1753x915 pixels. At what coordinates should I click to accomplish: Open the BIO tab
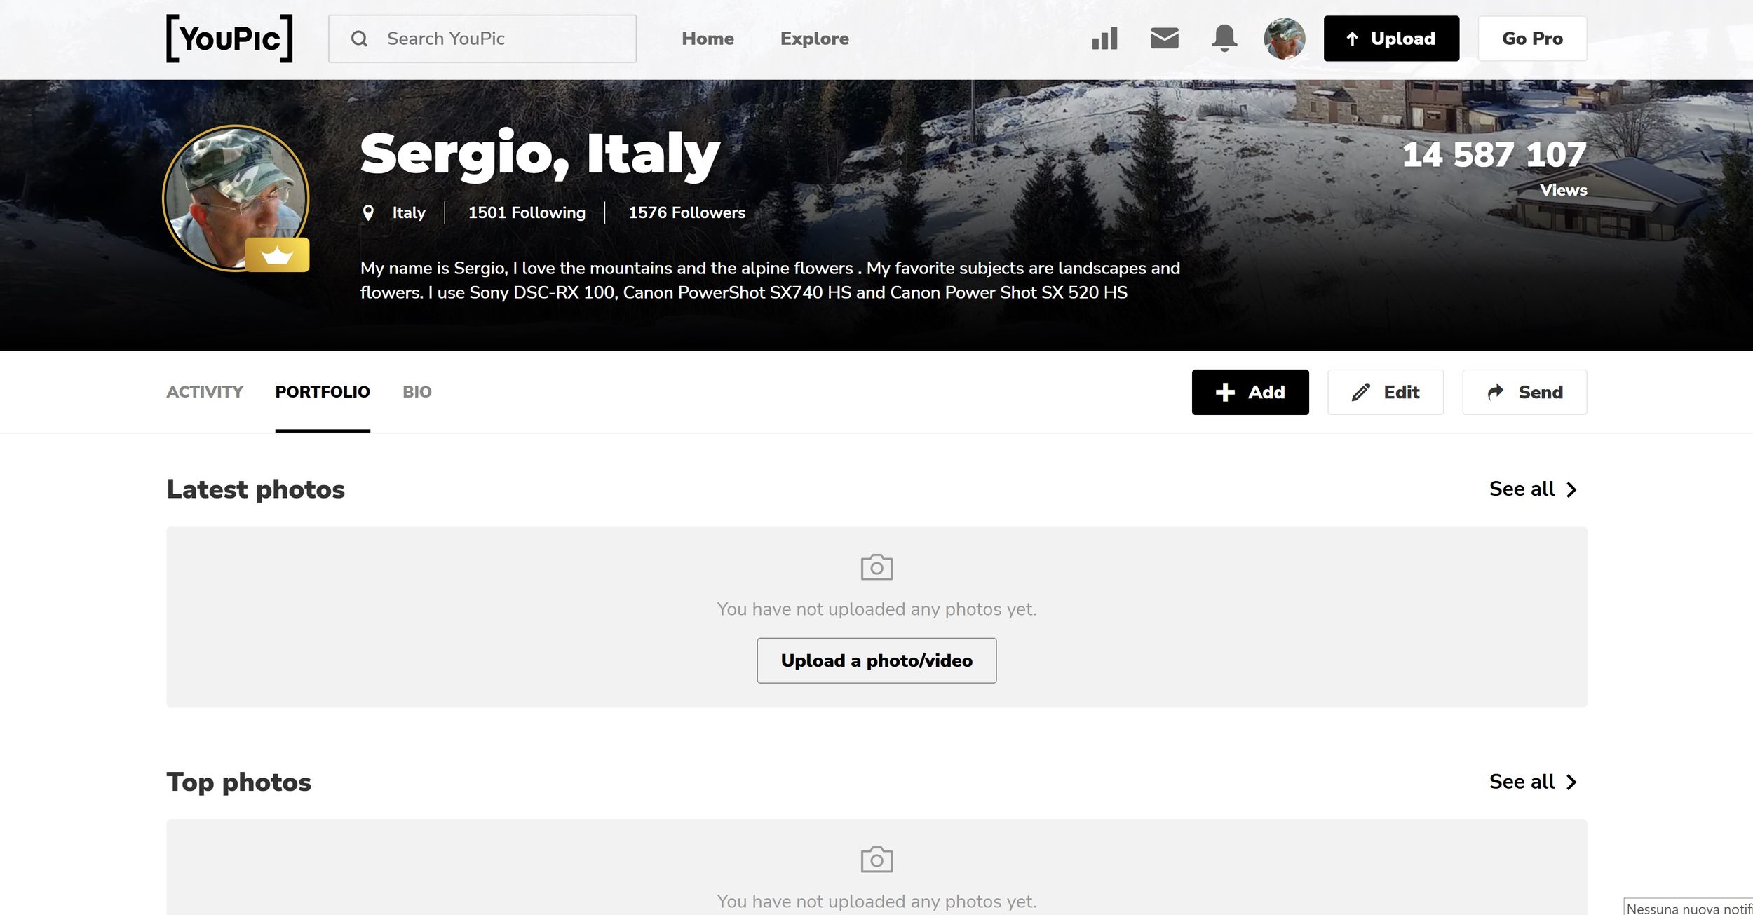[417, 392]
